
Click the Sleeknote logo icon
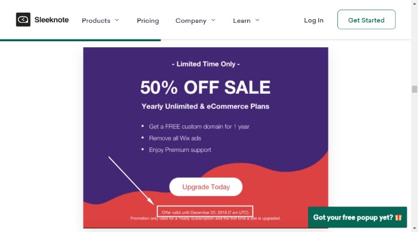click(x=23, y=20)
